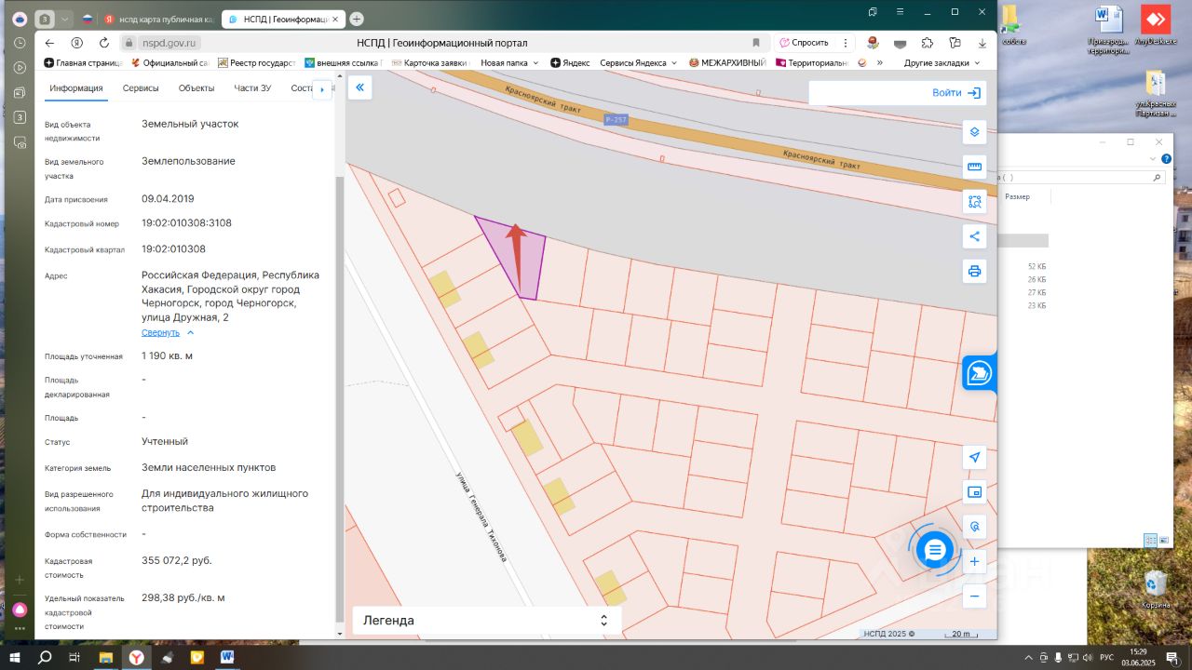The image size is (1192, 670).
Task: Open the Части ЗУ tab
Action: pos(252,88)
